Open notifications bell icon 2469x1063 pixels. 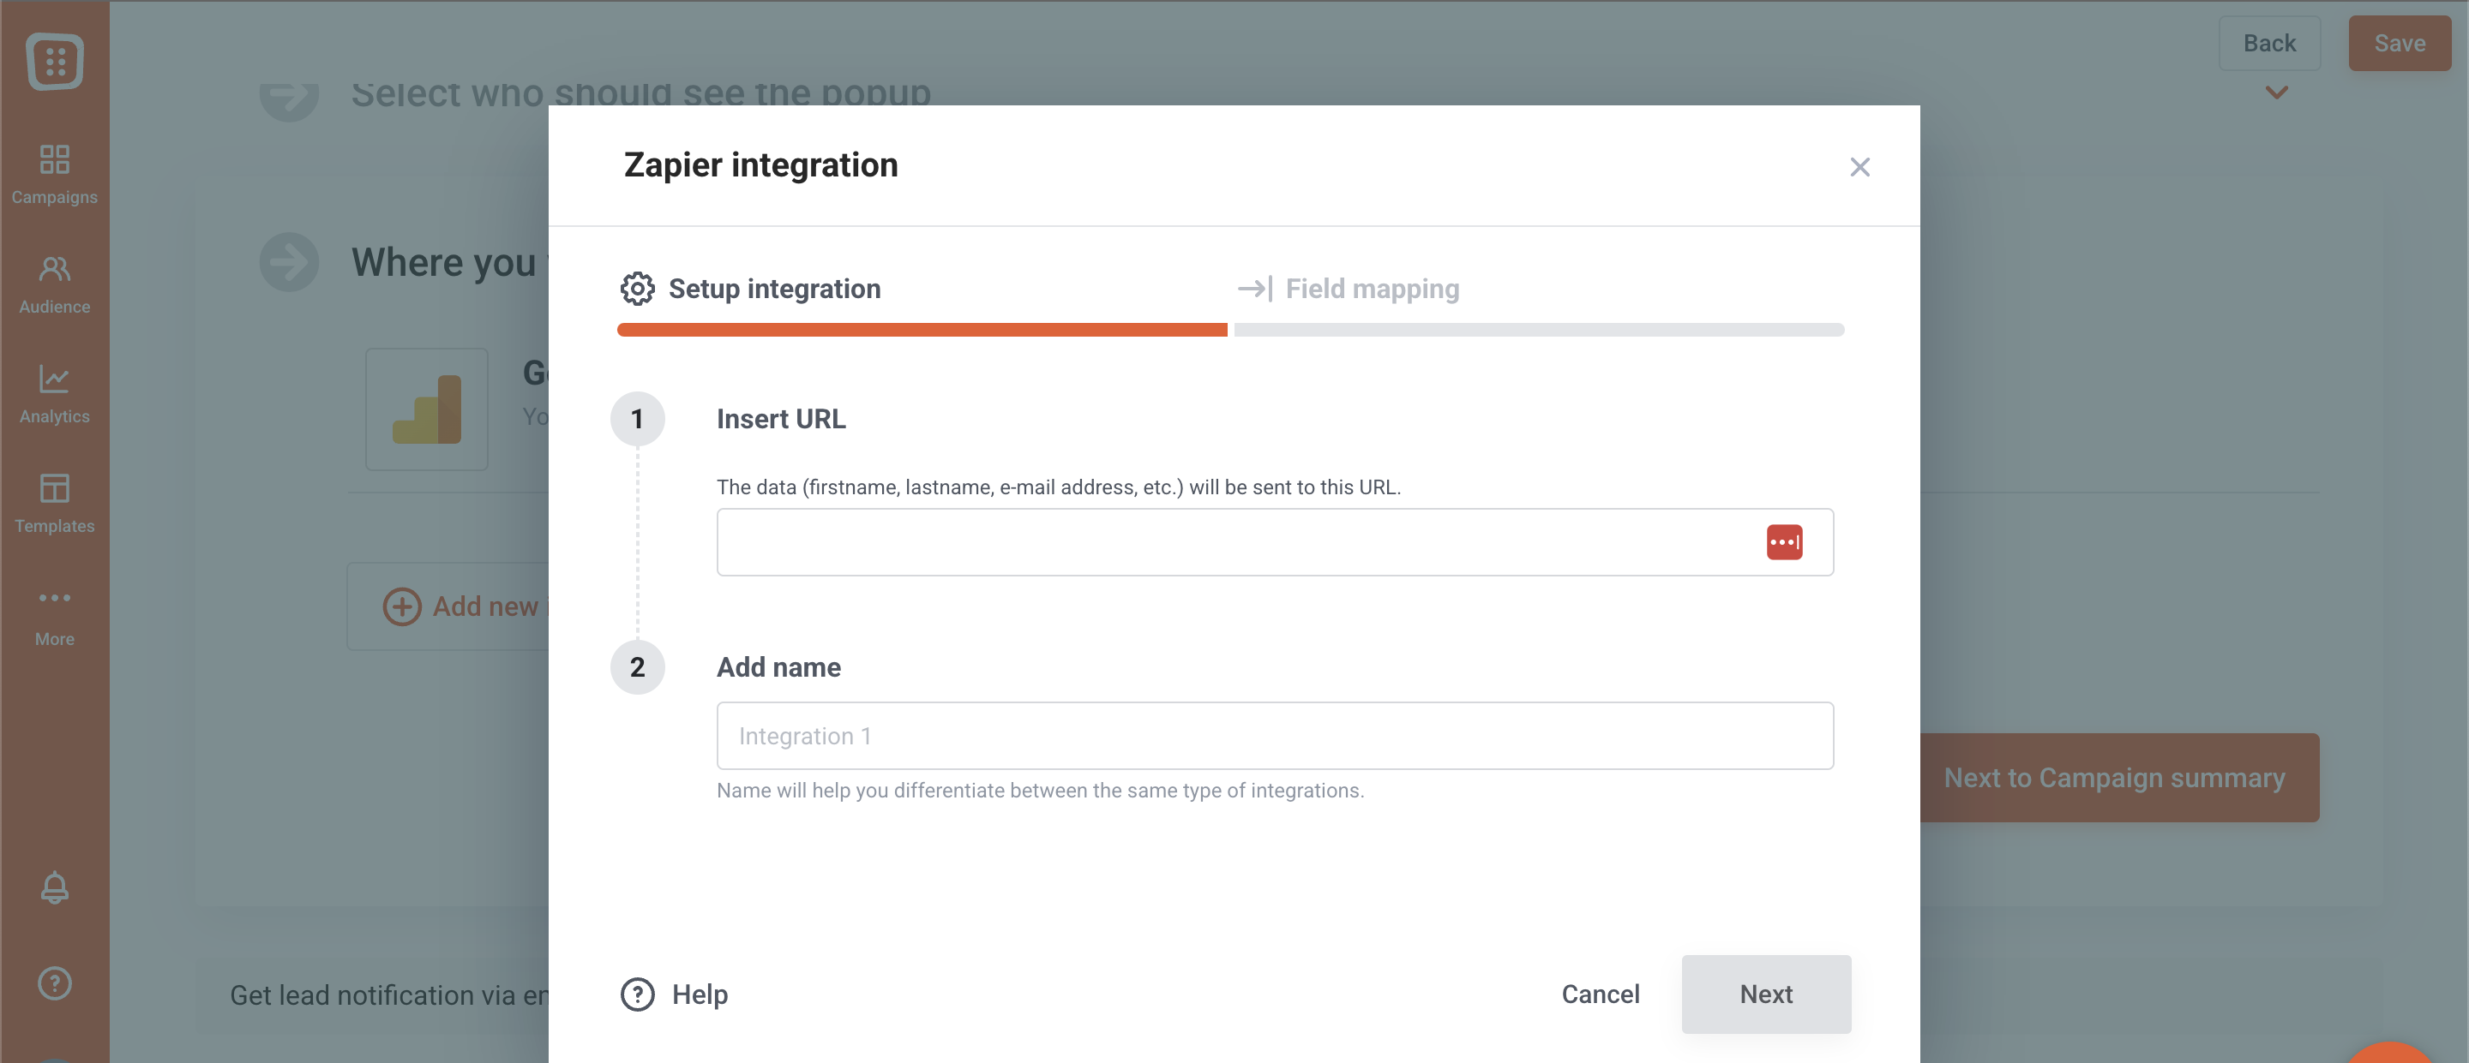pyautogui.click(x=55, y=887)
